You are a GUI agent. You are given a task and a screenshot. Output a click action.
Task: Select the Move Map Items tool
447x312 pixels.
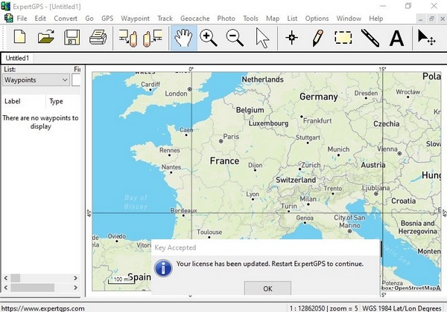coord(426,38)
